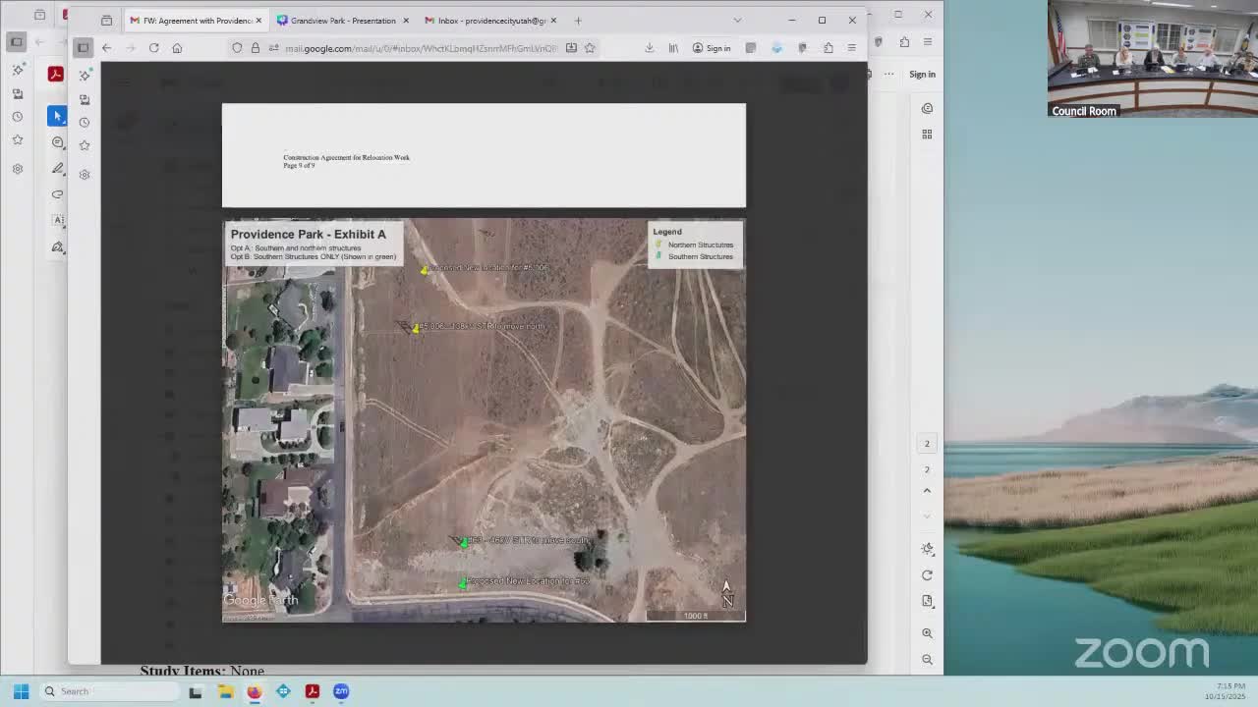Click the mail.google.com address bar
Image resolution: width=1258 pixels, height=707 pixels.
421,48
